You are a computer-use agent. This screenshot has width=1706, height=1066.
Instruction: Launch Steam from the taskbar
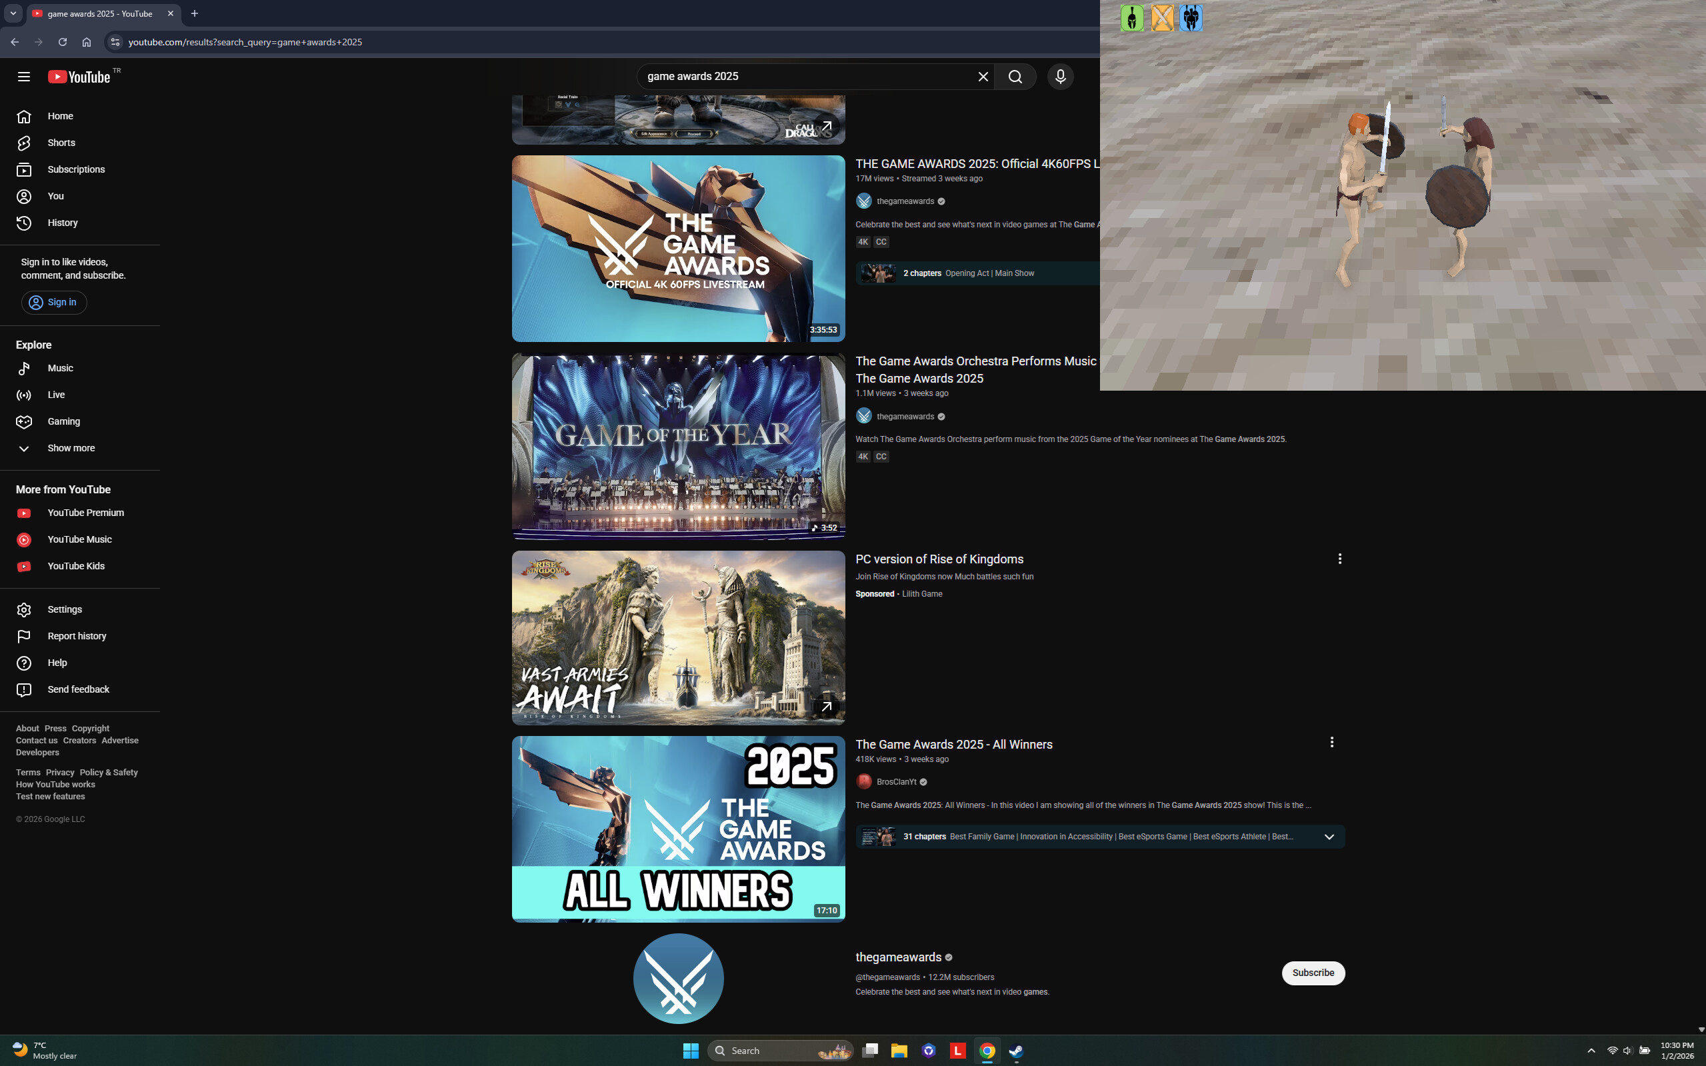click(x=1015, y=1050)
